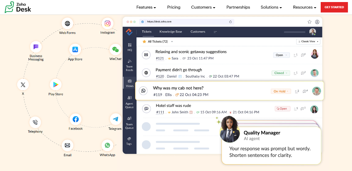
Task: Click the bookmark star in the browser bar
Action: pyautogui.click(x=310, y=22)
